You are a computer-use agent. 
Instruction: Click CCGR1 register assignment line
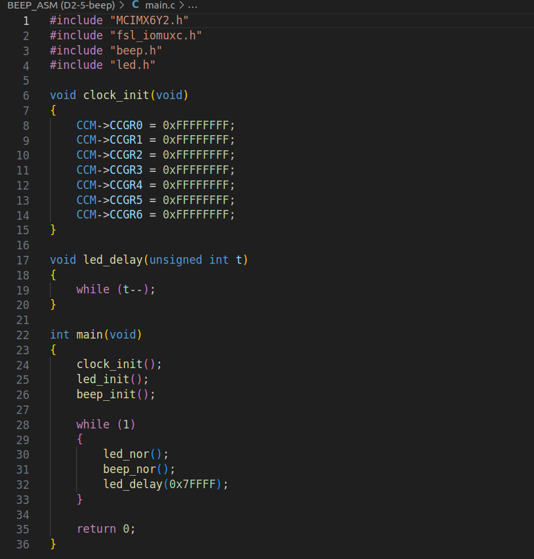tap(155, 140)
